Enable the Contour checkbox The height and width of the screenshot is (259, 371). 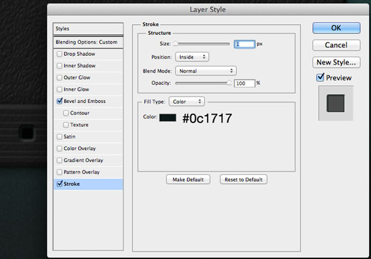click(66, 113)
